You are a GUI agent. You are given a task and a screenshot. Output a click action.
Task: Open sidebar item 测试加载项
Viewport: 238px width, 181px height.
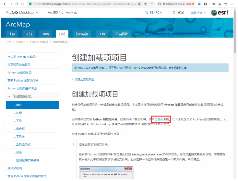32,168
